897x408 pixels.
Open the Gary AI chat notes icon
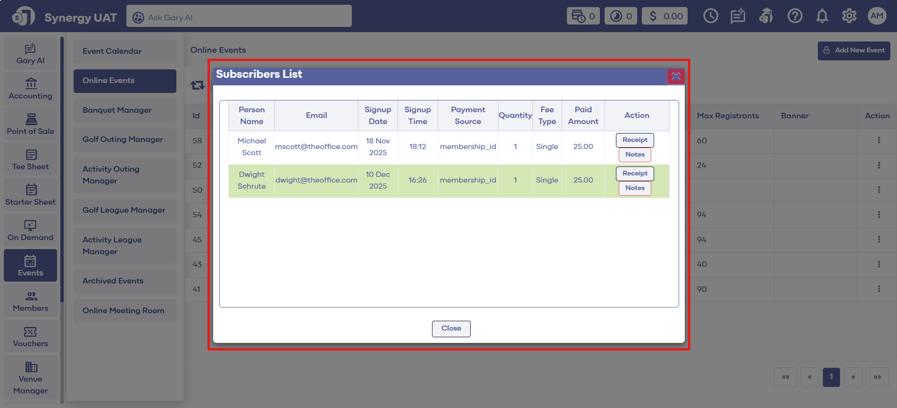click(738, 16)
